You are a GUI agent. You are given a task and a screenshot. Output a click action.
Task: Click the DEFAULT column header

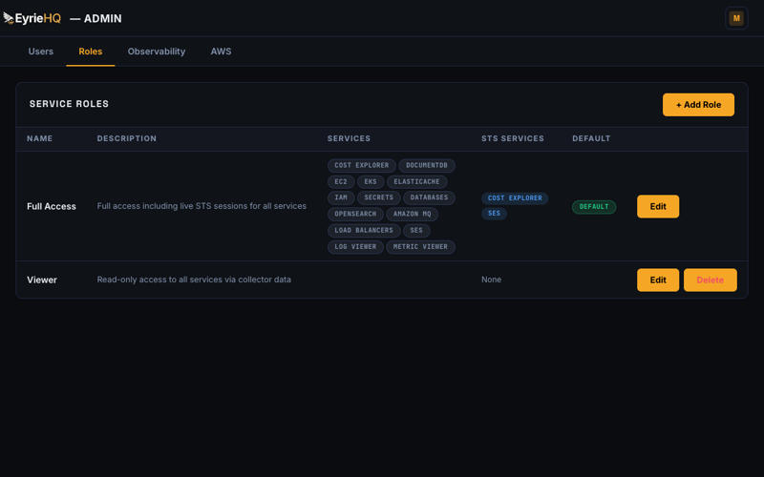click(x=591, y=138)
